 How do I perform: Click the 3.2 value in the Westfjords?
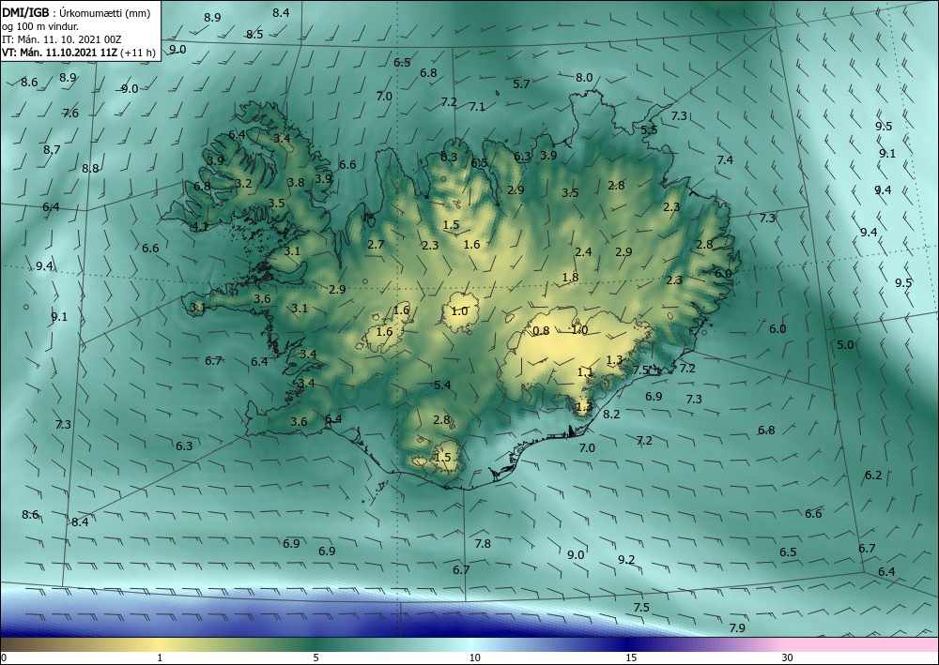click(243, 184)
